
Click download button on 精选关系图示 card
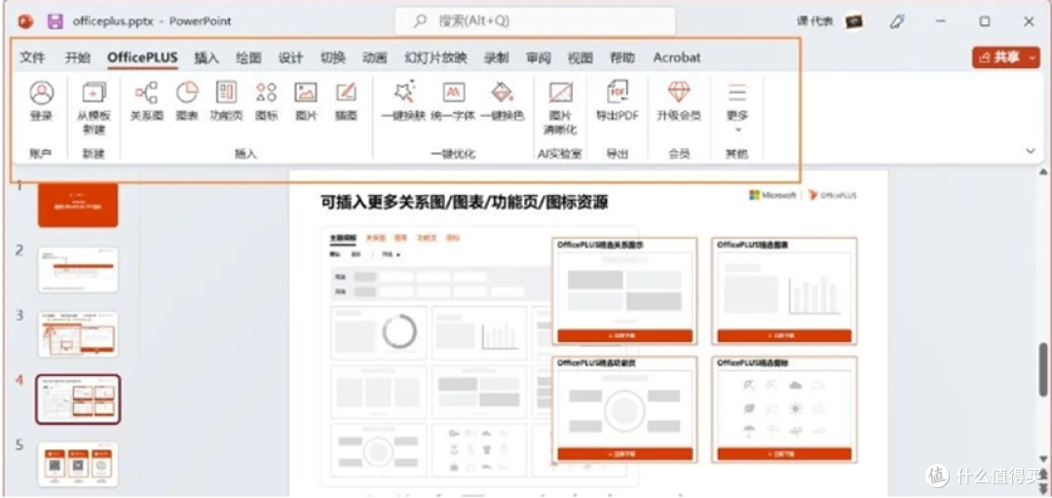(x=624, y=335)
